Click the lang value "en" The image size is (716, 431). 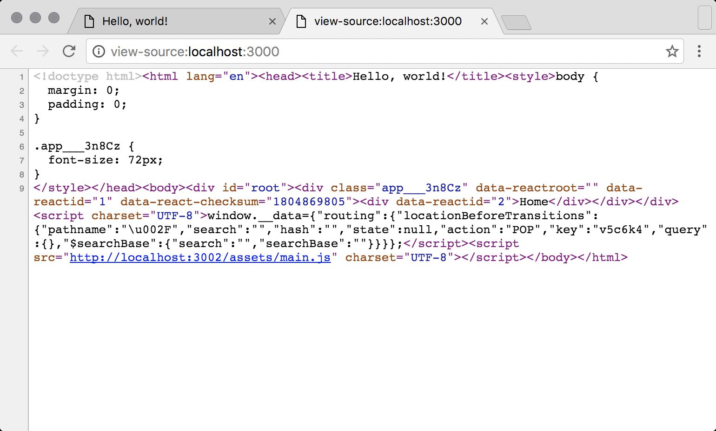point(236,76)
